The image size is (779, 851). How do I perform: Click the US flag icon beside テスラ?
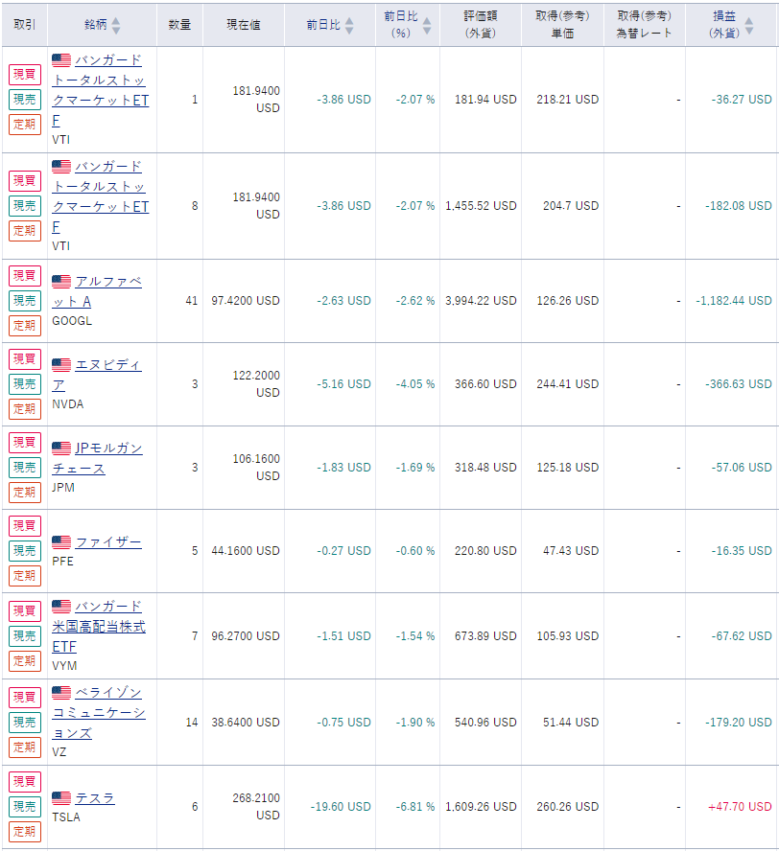coord(61,797)
